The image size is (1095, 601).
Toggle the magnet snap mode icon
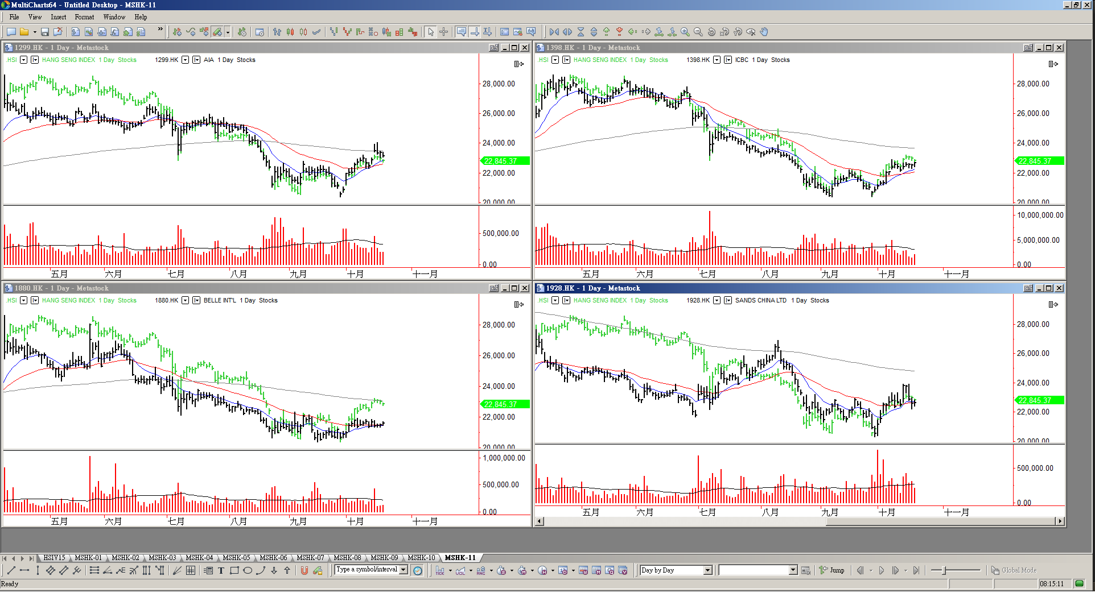(x=304, y=570)
